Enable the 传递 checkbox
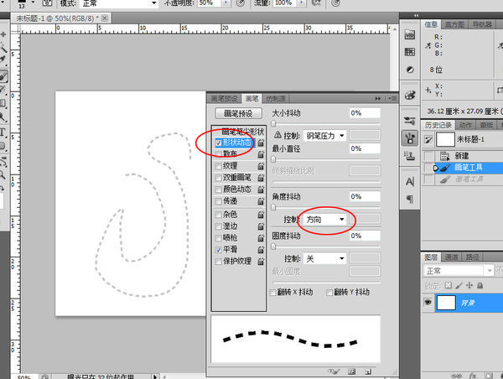The height and width of the screenshot is (379, 503). coord(219,201)
